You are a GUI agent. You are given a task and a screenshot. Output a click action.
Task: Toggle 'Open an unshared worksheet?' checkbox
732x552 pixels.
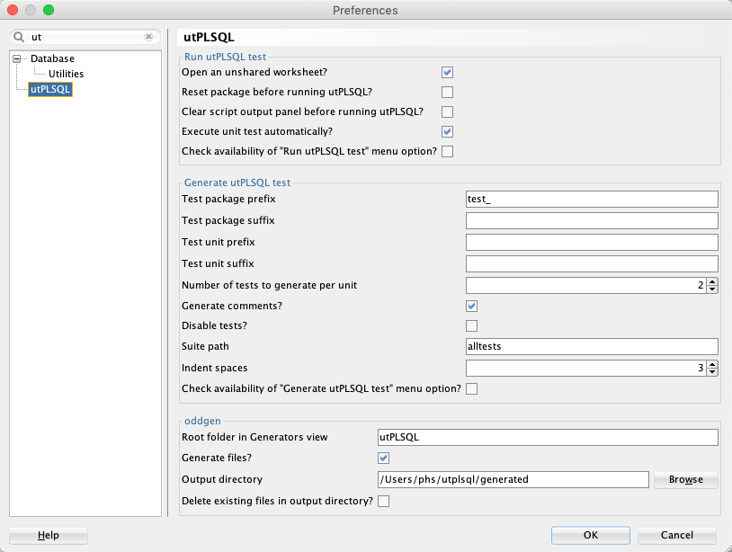click(447, 72)
